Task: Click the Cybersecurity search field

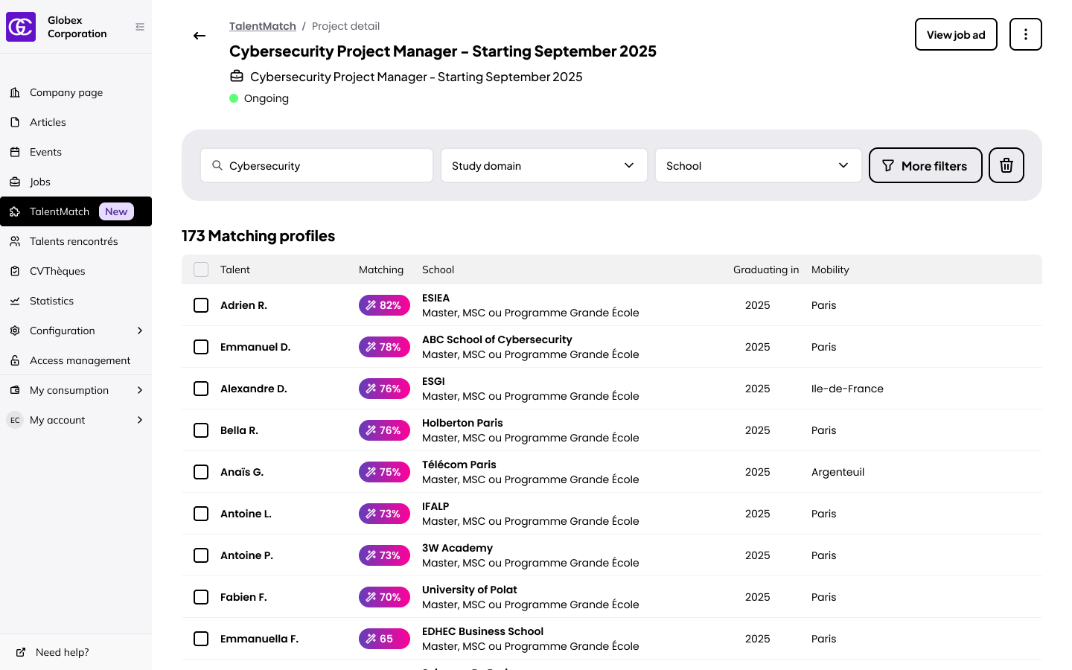Action: click(x=317, y=165)
